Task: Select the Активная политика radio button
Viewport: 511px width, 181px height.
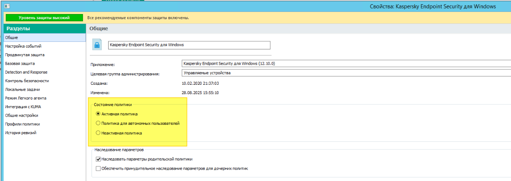Action: coord(98,114)
